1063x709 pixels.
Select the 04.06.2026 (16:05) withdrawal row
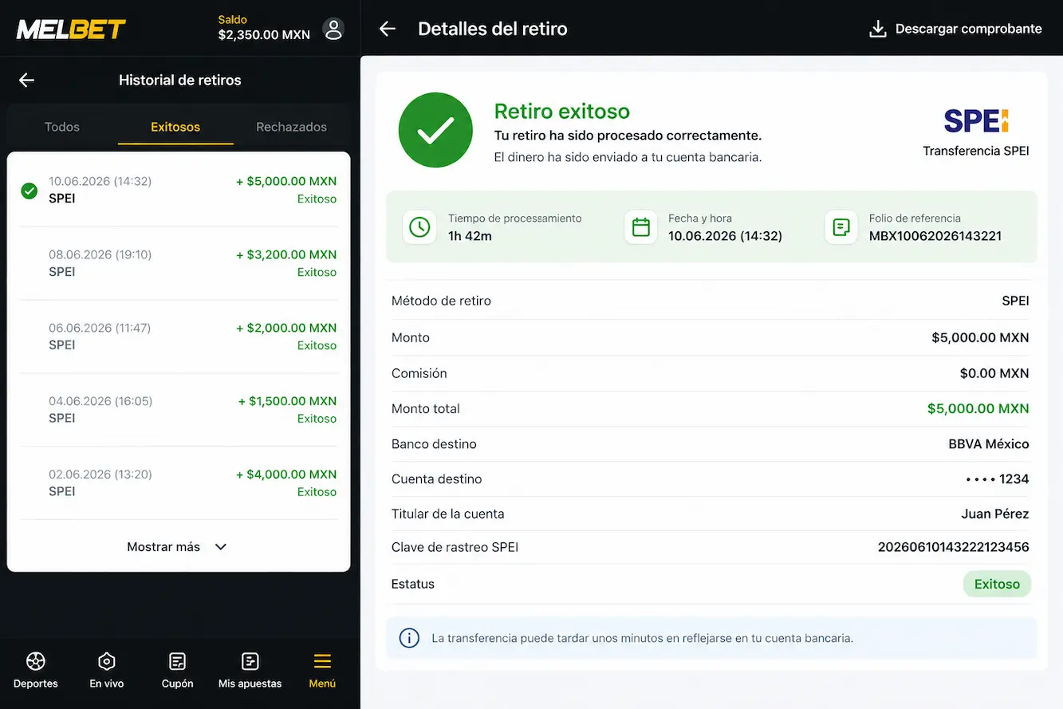(179, 410)
